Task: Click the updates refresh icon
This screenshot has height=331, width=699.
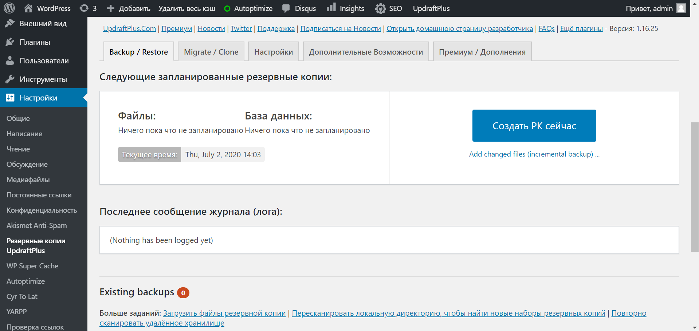Action: pyautogui.click(x=84, y=8)
